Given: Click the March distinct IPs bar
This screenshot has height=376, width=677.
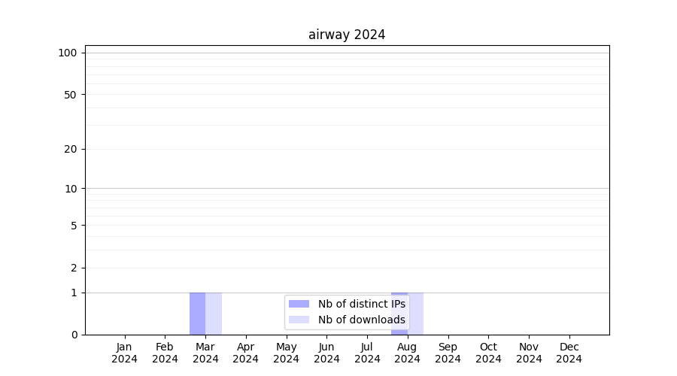Looking at the screenshot, I should coord(197,314).
